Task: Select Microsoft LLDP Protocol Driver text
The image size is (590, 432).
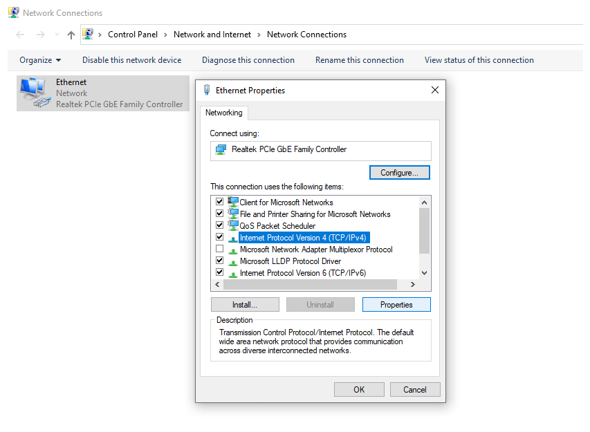Action: point(291,261)
